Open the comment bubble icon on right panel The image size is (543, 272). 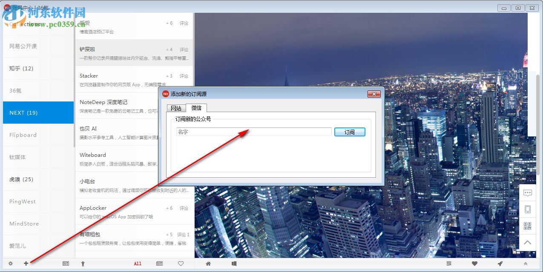click(528, 193)
